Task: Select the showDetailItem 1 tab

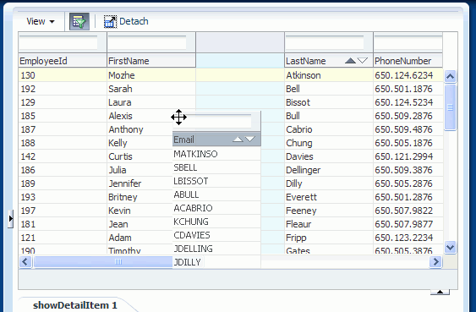Action: pyautogui.click(x=75, y=305)
